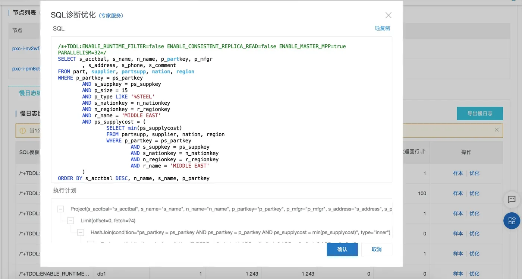The image size is (522, 279).
Task: Click the ORDER BY line in SQL
Action: (x=133, y=178)
